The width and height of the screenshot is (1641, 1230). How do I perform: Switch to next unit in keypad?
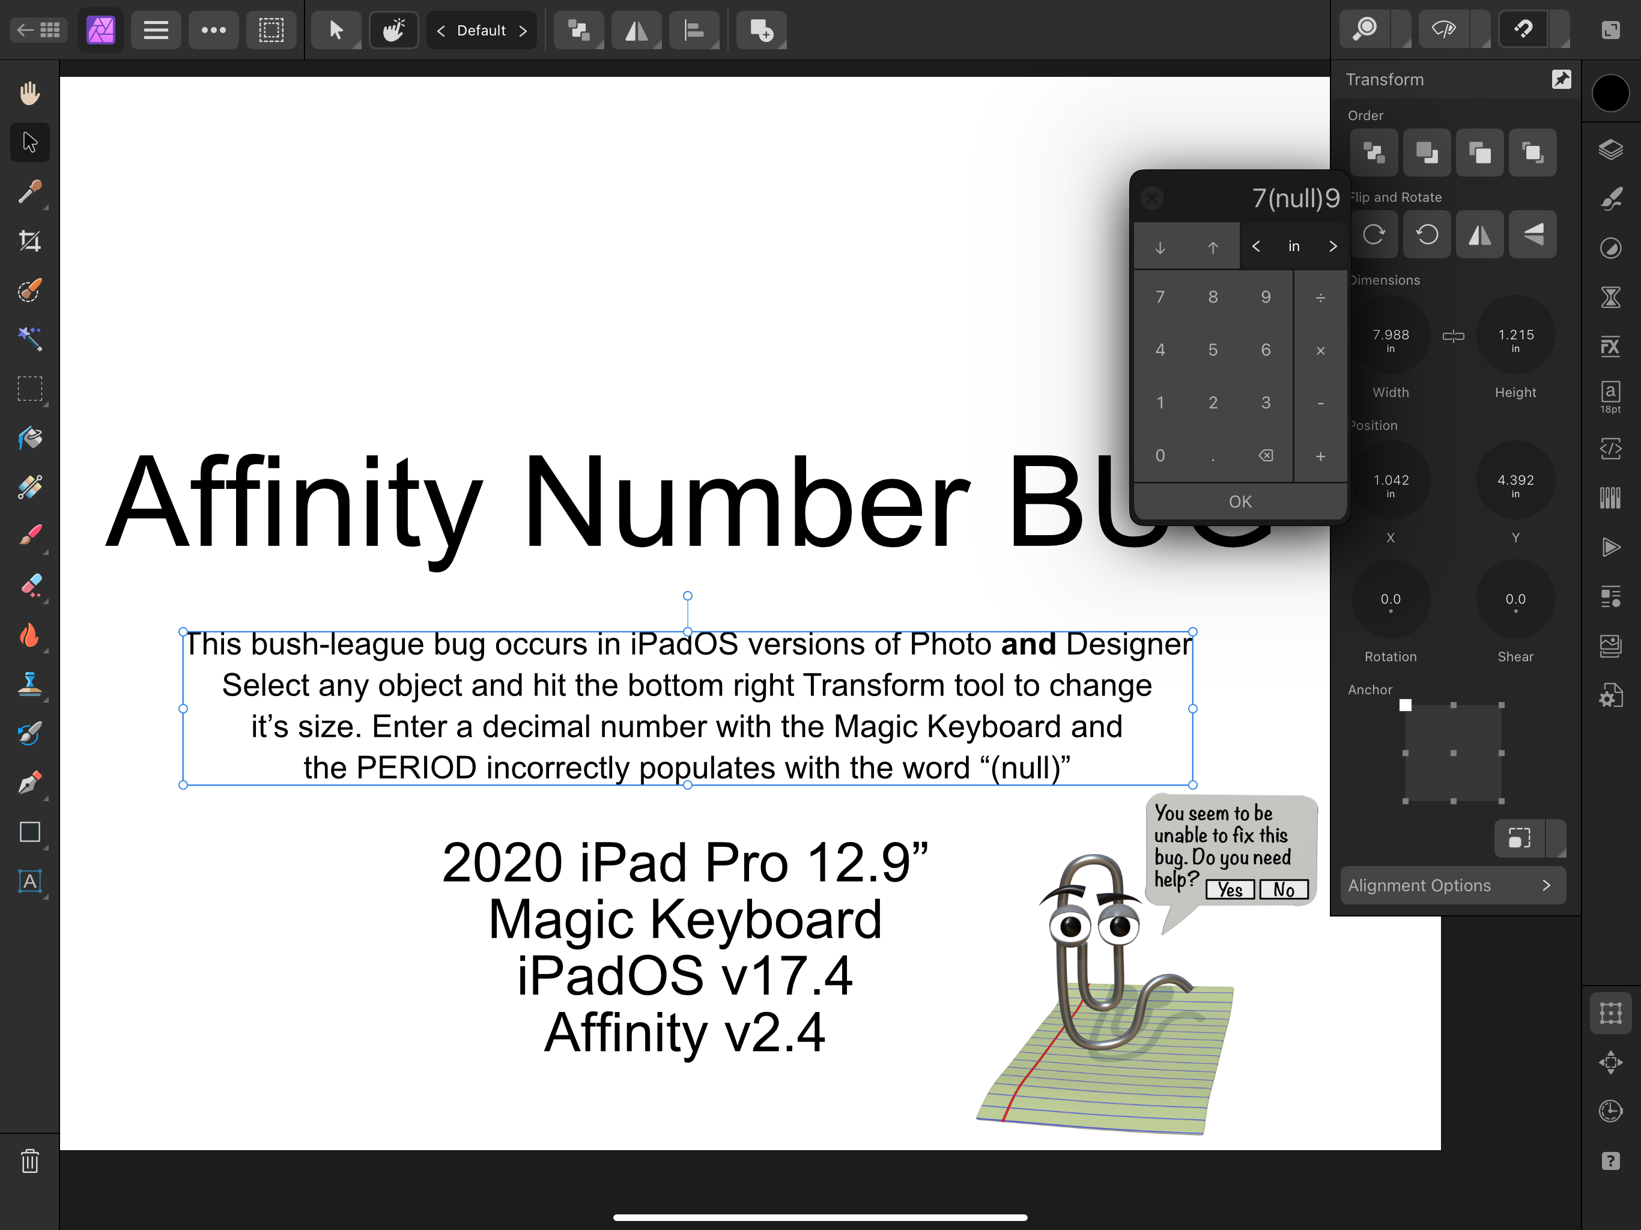pos(1333,246)
